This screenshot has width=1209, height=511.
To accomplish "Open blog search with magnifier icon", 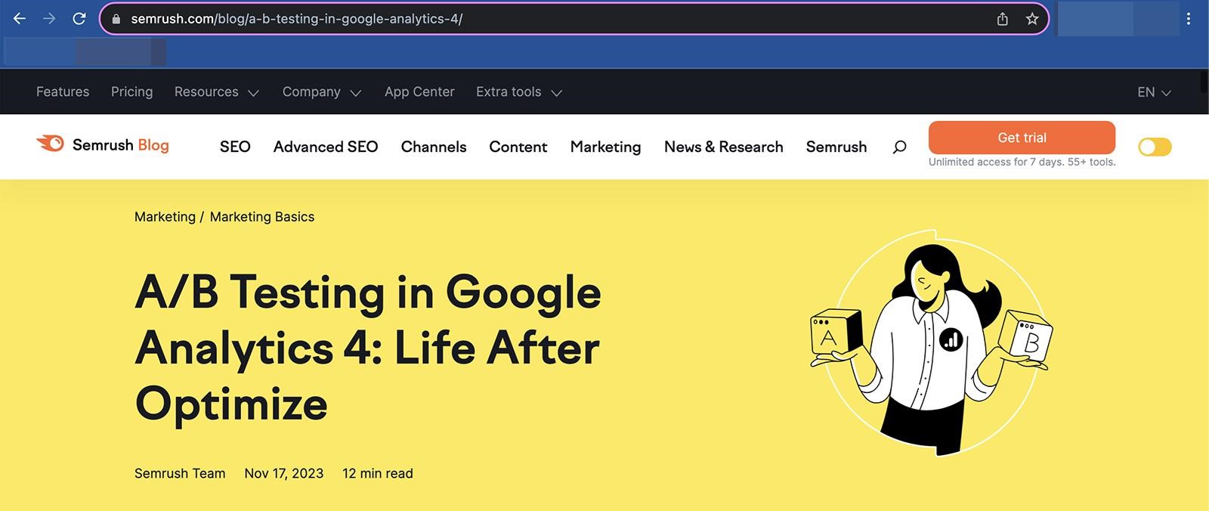I will point(899,147).
